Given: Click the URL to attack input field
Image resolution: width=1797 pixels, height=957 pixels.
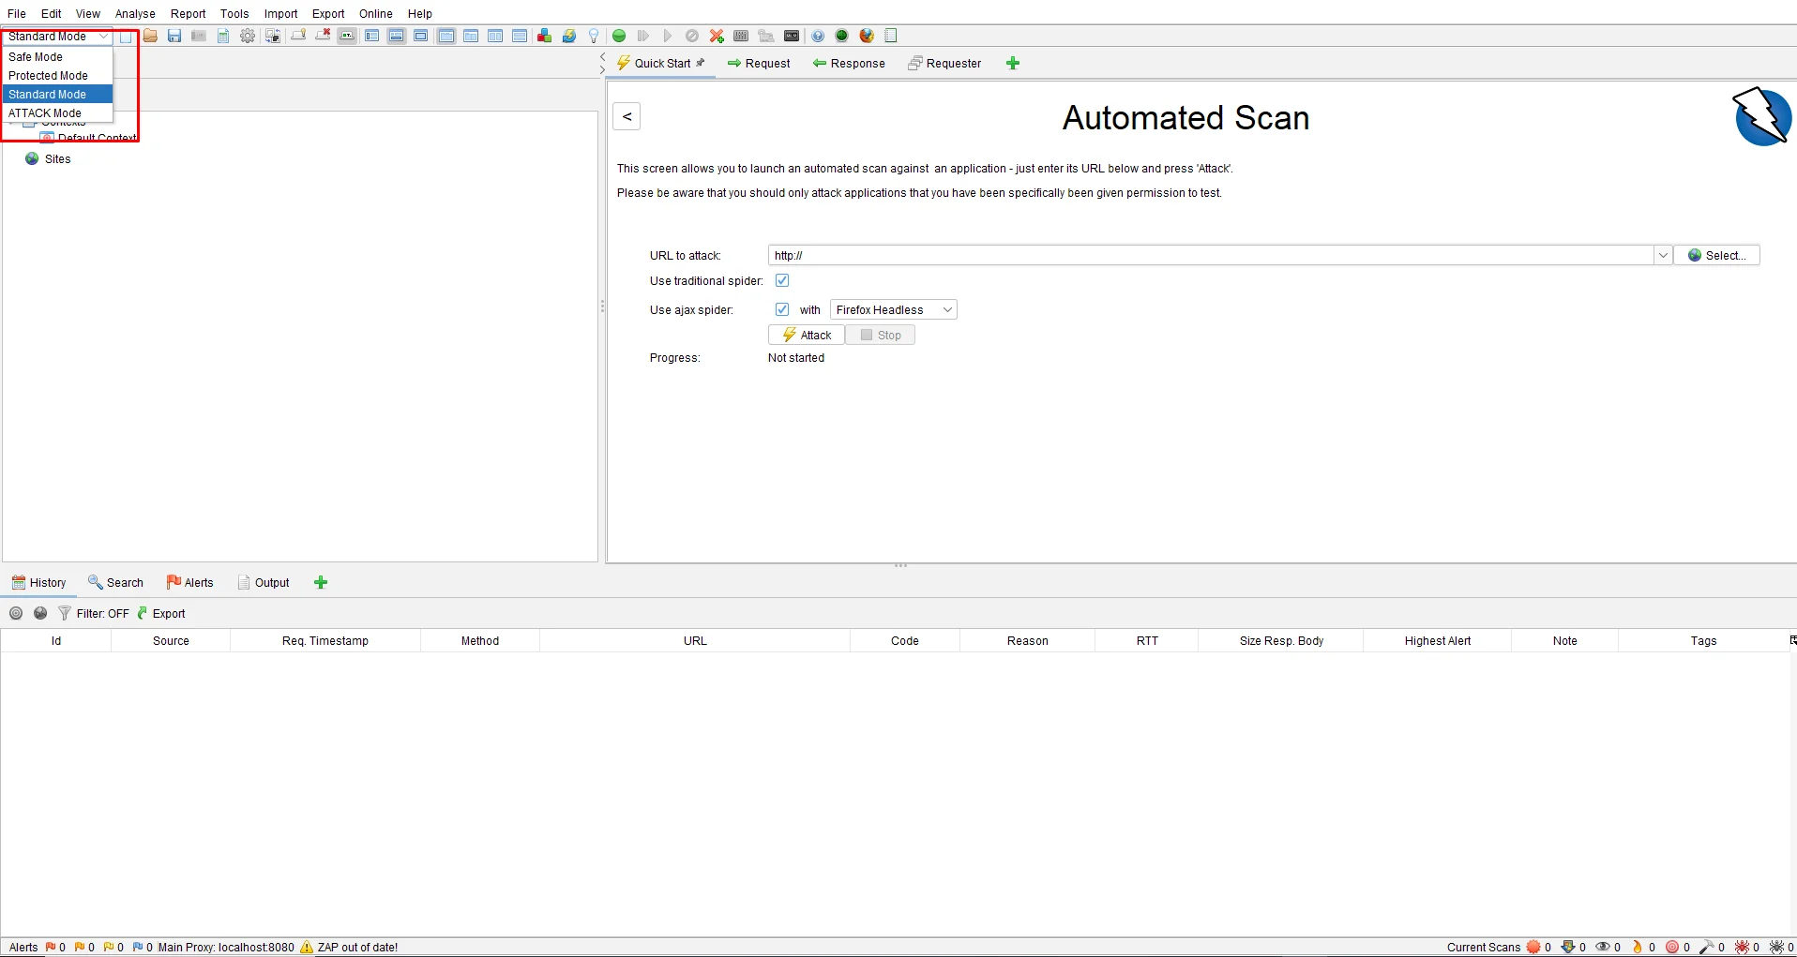Looking at the screenshot, I should [x=1210, y=255].
